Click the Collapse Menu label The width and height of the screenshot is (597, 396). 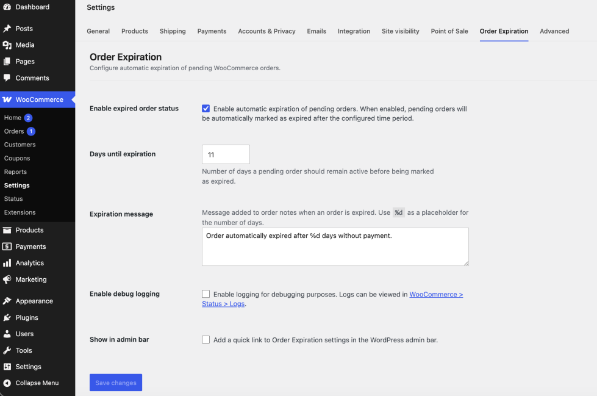[x=37, y=383]
